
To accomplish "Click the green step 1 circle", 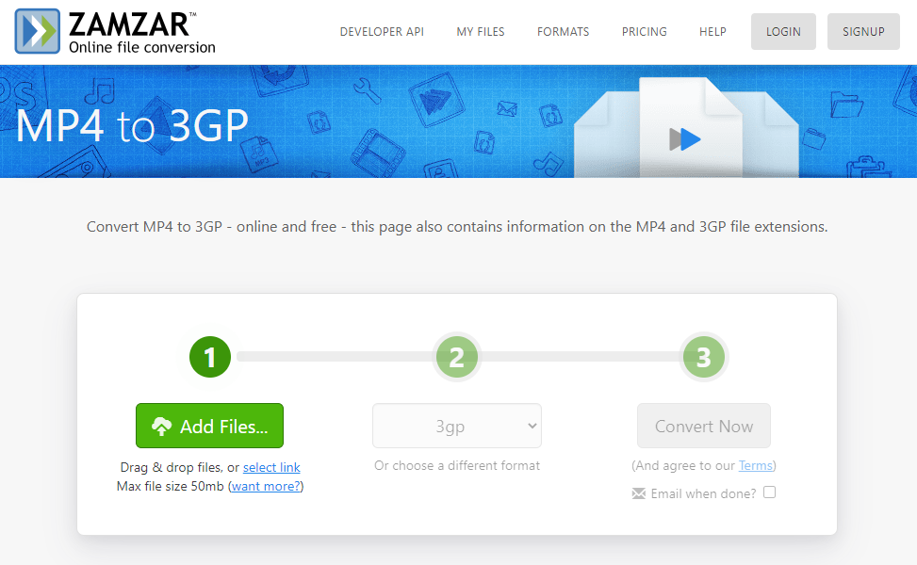I will 209,357.
